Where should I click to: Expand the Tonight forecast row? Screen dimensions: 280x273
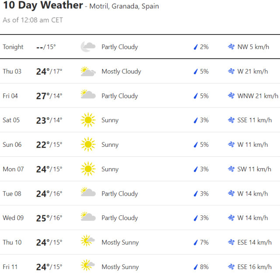pyautogui.click(x=140, y=47)
